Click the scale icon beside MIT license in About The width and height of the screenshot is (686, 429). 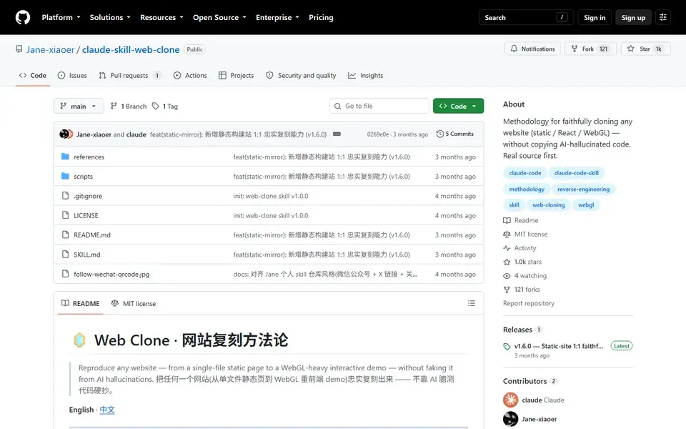[507, 235]
